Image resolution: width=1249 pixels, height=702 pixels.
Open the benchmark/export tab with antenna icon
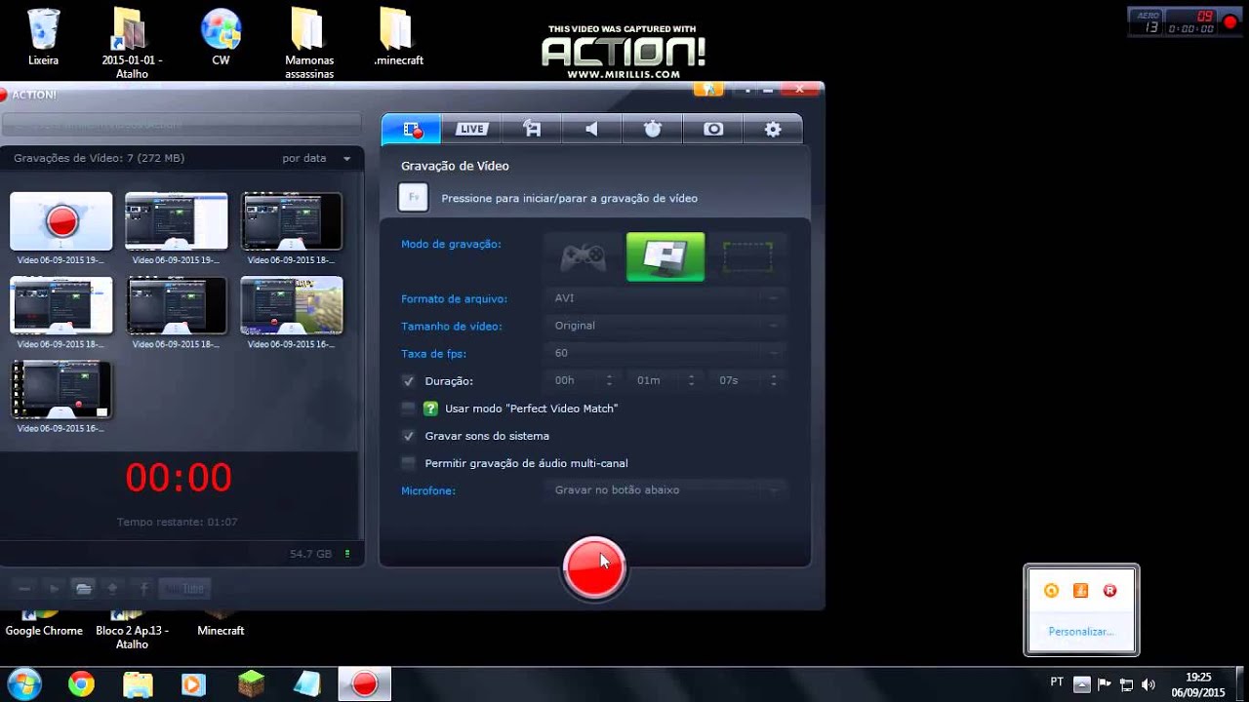pyautogui.click(x=532, y=129)
